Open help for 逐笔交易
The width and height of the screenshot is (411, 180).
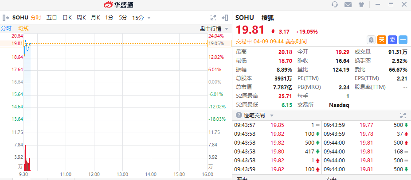(x=239, y=115)
